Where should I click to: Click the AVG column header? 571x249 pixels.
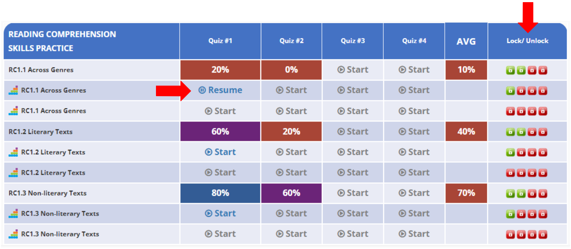tap(466, 41)
